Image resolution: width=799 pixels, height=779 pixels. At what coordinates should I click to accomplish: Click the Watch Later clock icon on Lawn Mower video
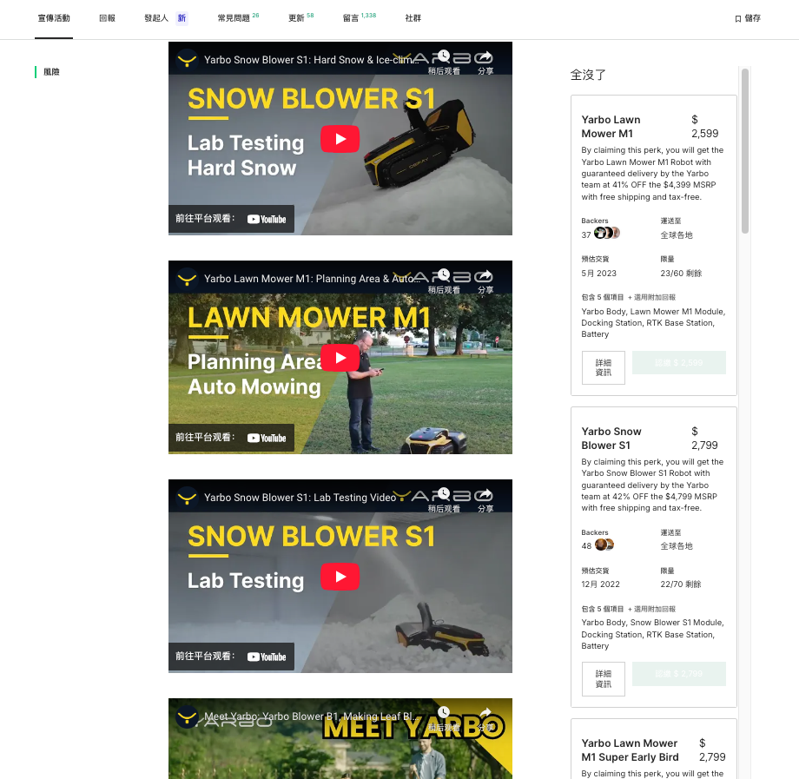pyautogui.click(x=444, y=275)
